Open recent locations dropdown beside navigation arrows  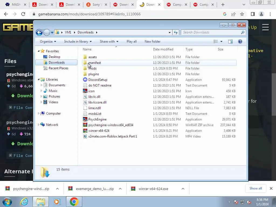point(52,33)
